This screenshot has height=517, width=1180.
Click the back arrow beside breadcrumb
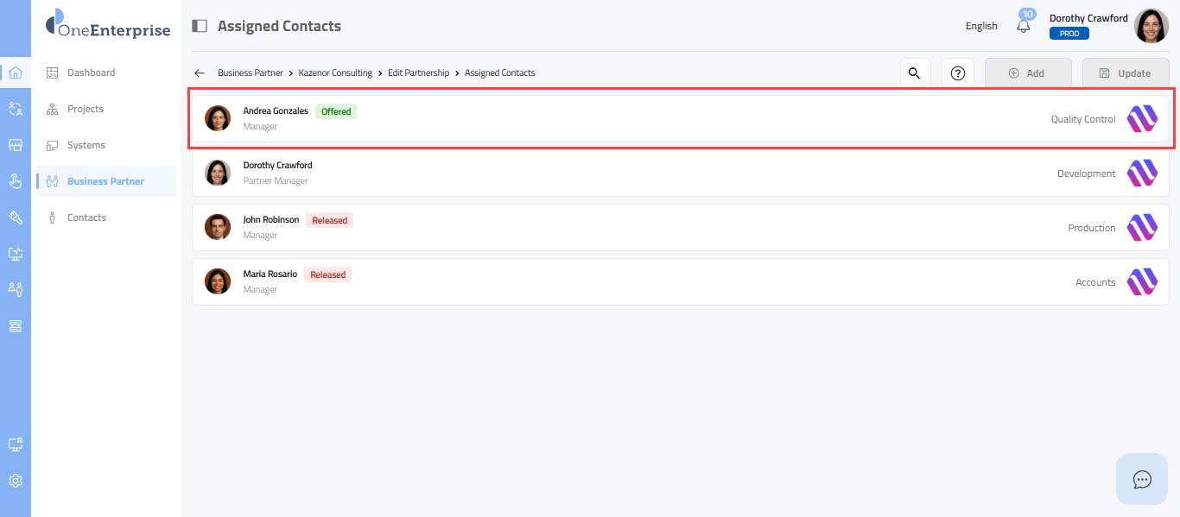[200, 73]
